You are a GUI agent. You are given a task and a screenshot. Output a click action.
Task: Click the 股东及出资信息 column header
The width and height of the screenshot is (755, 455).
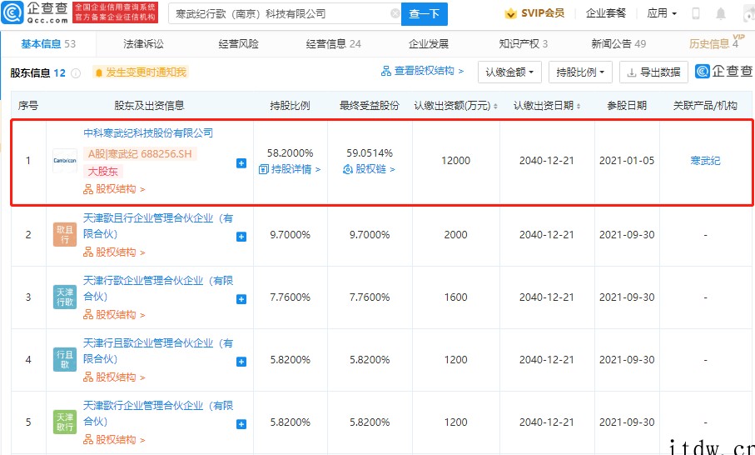(149, 106)
